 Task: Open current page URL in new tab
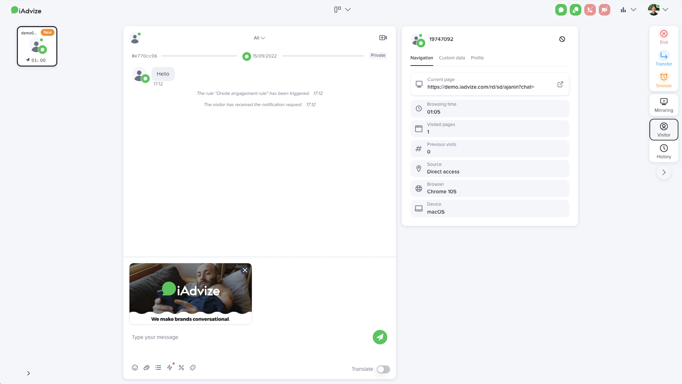tap(560, 84)
